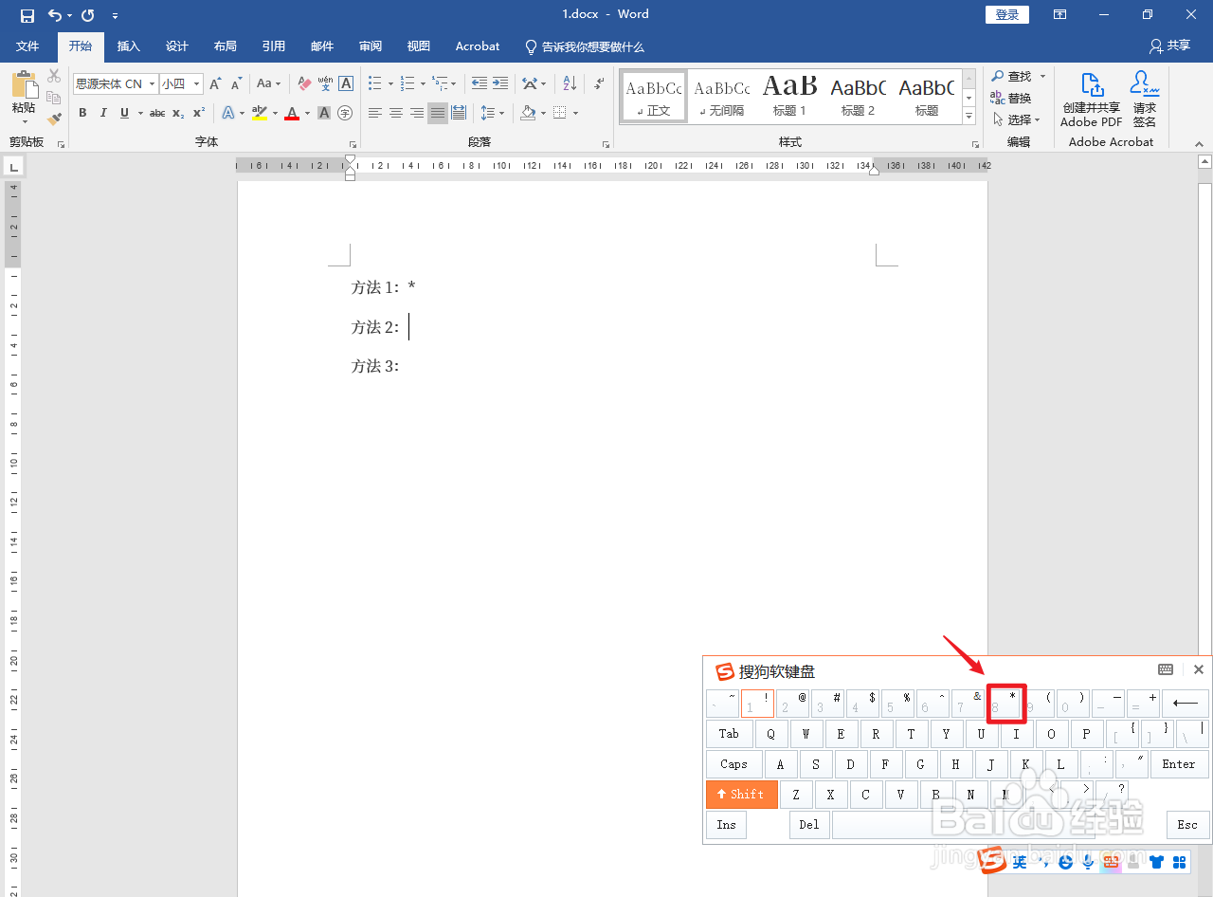Open the borders dropdown arrow
Image resolution: width=1213 pixels, height=897 pixels.
point(575,113)
